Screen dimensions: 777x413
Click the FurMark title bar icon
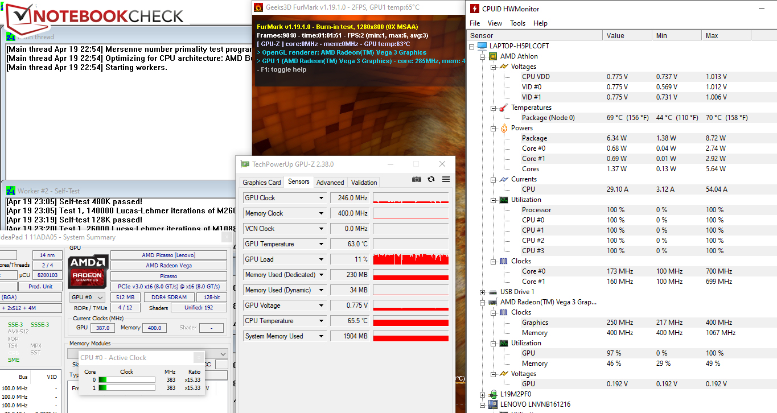[x=258, y=7]
